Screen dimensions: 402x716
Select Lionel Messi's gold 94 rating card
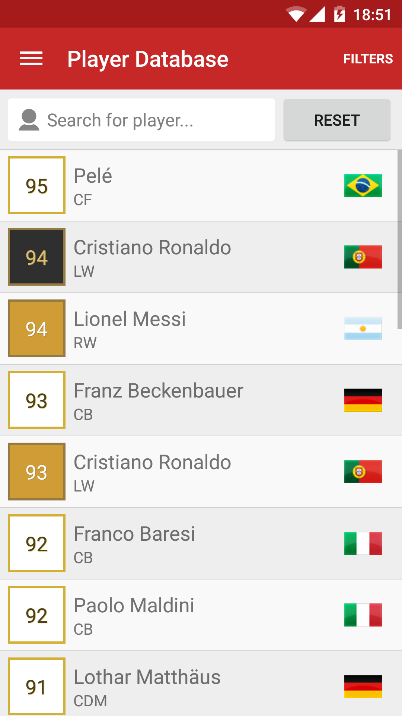(36, 329)
